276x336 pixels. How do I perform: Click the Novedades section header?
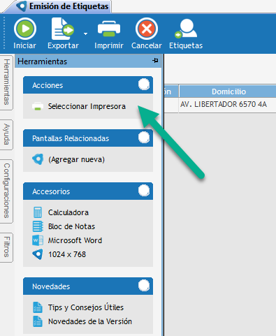[x=88, y=286]
